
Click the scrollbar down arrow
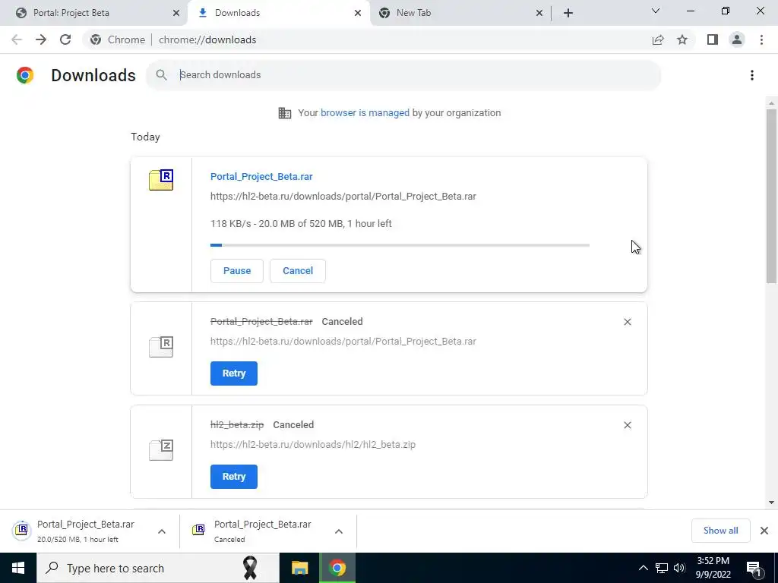771,503
